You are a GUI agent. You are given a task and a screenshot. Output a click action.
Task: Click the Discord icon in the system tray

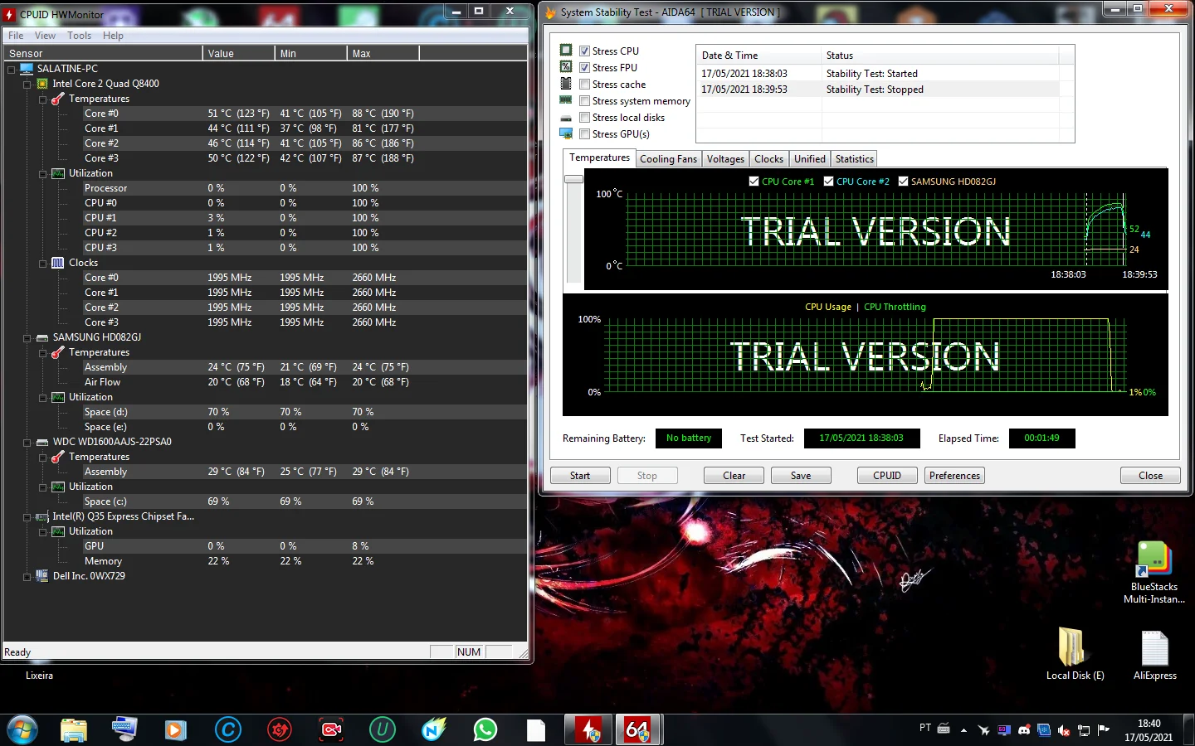[x=1024, y=730]
